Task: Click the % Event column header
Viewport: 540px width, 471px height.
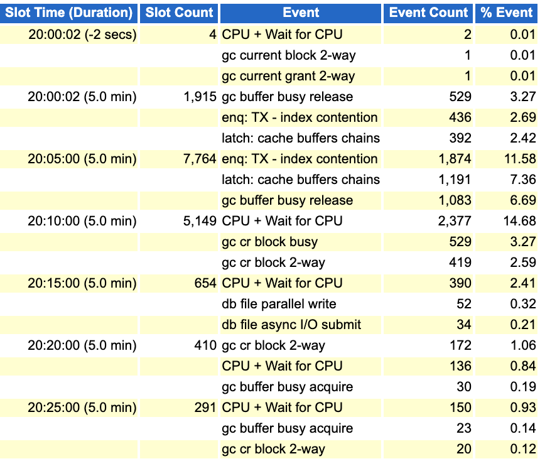Action: click(x=506, y=13)
